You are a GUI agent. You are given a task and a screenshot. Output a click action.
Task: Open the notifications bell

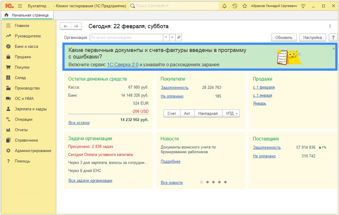[225, 6]
